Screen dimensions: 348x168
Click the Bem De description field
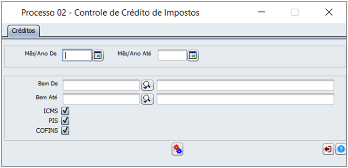(x=245, y=85)
